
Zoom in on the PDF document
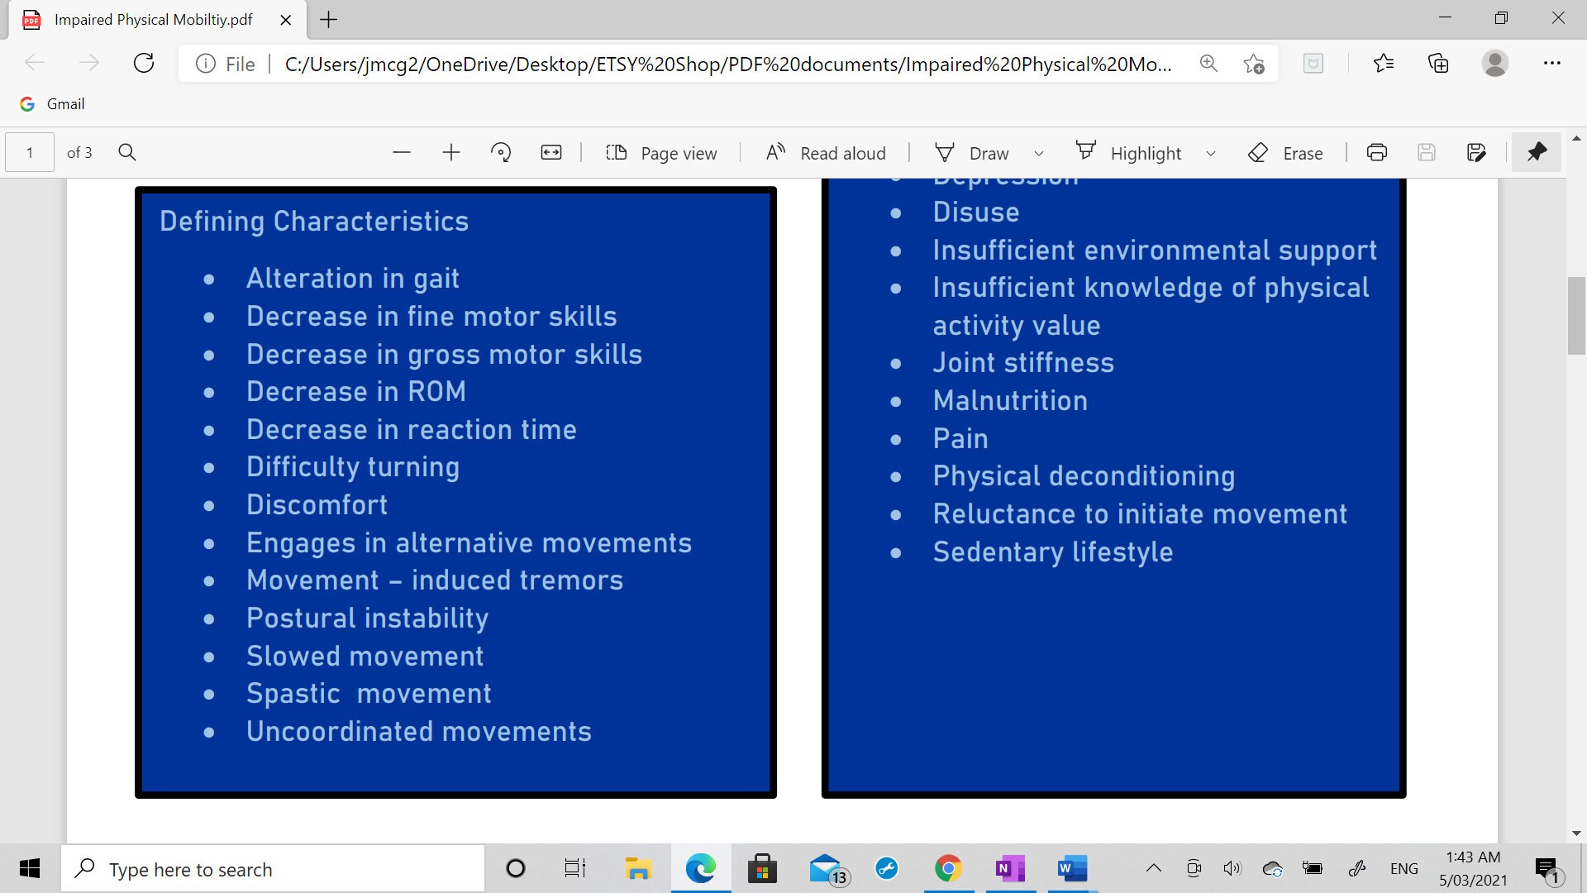(x=451, y=152)
